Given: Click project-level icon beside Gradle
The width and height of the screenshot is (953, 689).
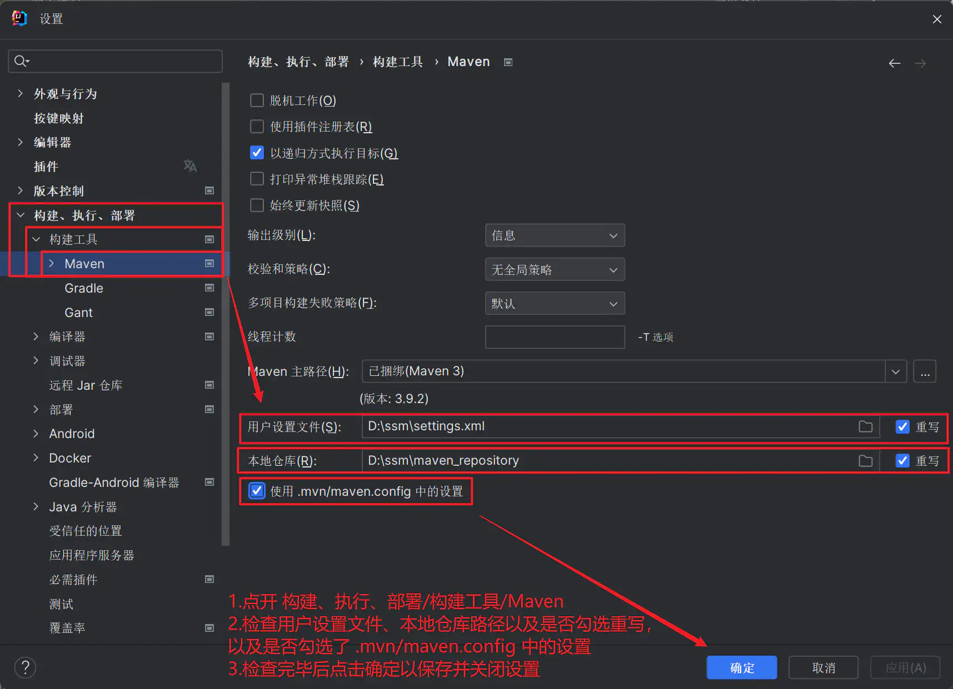Looking at the screenshot, I should [x=209, y=288].
